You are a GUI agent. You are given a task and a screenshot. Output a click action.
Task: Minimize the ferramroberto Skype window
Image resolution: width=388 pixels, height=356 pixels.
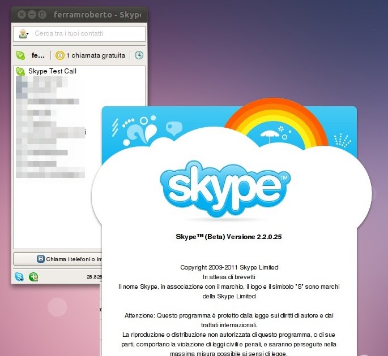point(32,15)
